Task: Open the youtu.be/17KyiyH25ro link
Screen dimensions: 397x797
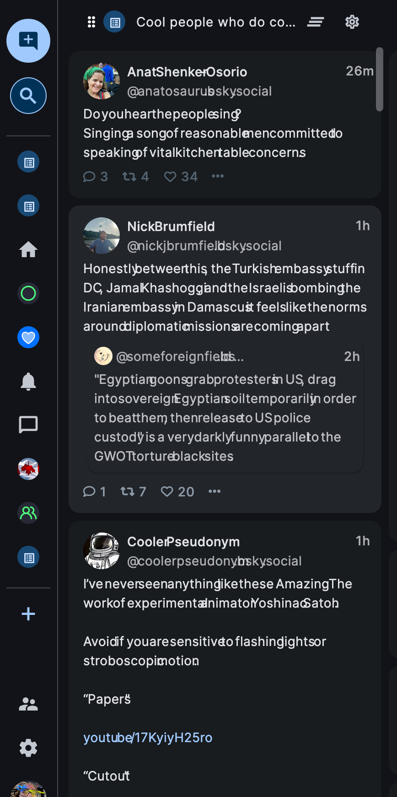Action: point(148,738)
